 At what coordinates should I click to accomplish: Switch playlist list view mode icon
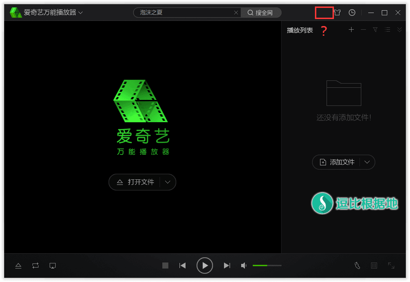pos(388,30)
